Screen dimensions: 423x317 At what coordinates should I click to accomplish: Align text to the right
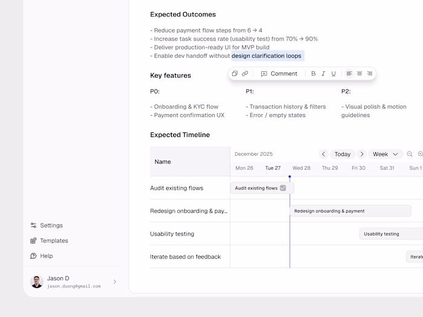[x=370, y=74]
